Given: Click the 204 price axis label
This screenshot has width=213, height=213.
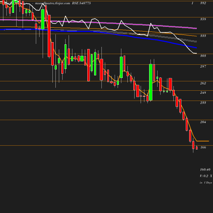Looking at the screenshot, I should pyautogui.click(x=203, y=122).
